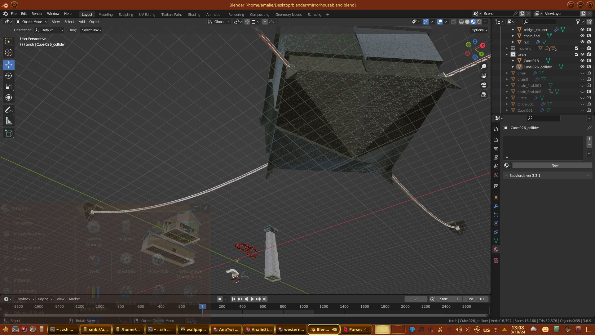
Task: Collapse the torch collection in outliner
Action: click(507, 55)
